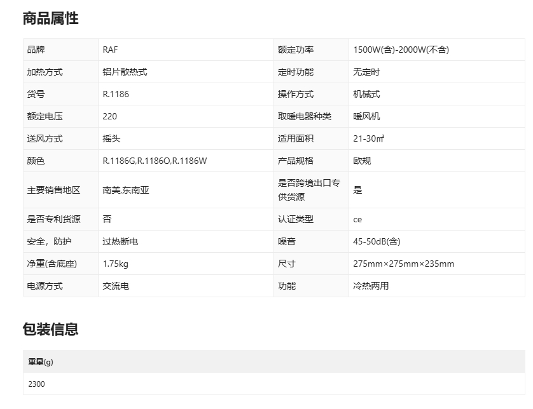
Task: Click the 商品属性 section heading
Action: [50, 18]
